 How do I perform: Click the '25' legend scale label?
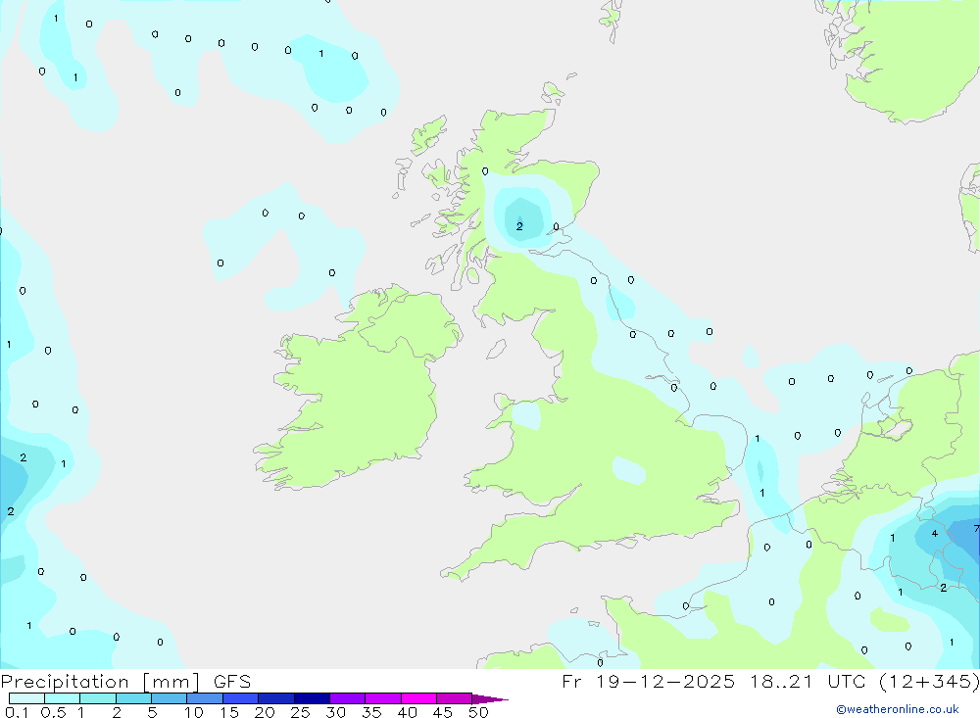tap(300, 712)
